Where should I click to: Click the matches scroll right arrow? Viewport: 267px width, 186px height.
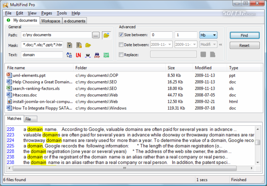tap(252, 168)
